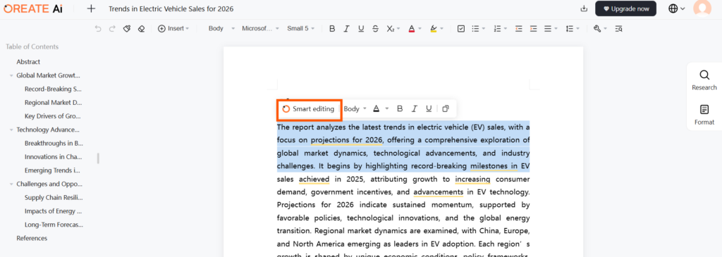Click the document title Trends in Electric Vehicle Sales

(x=171, y=8)
